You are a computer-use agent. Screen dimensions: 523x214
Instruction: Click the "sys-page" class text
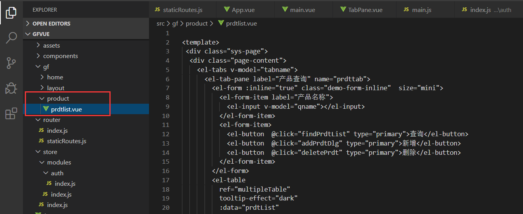pos(248,51)
